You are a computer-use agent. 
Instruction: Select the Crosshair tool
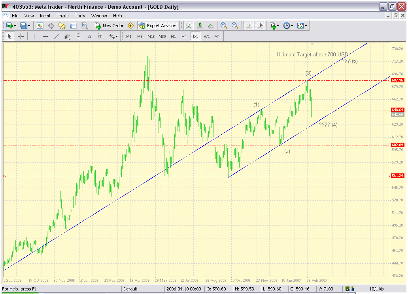(x=21, y=37)
